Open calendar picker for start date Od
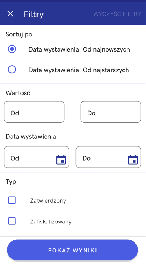Image resolution: width=146 pixels, height=264 pixels. click(x=61, y=160)
